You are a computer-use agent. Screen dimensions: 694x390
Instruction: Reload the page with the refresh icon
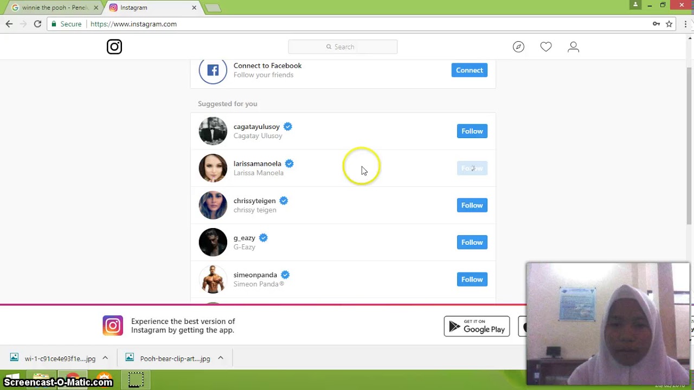click(x=37, y=24)
